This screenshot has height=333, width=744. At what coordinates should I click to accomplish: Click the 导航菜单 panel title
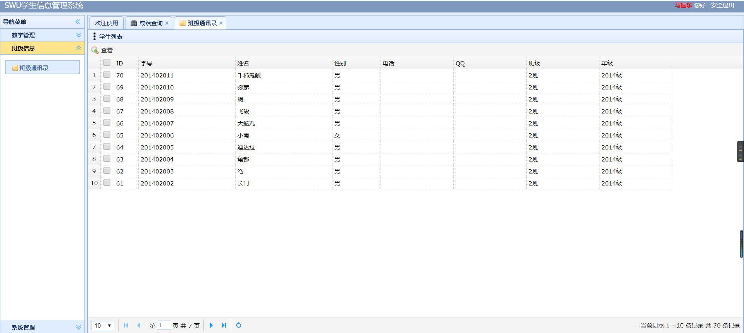click(15, 22)
